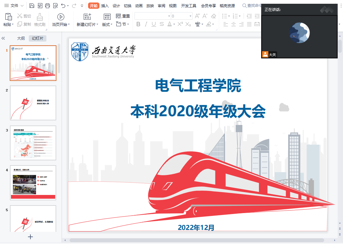Switch to 大纲 outline view
Screen dimensions: 343x244
click(21, 38)
